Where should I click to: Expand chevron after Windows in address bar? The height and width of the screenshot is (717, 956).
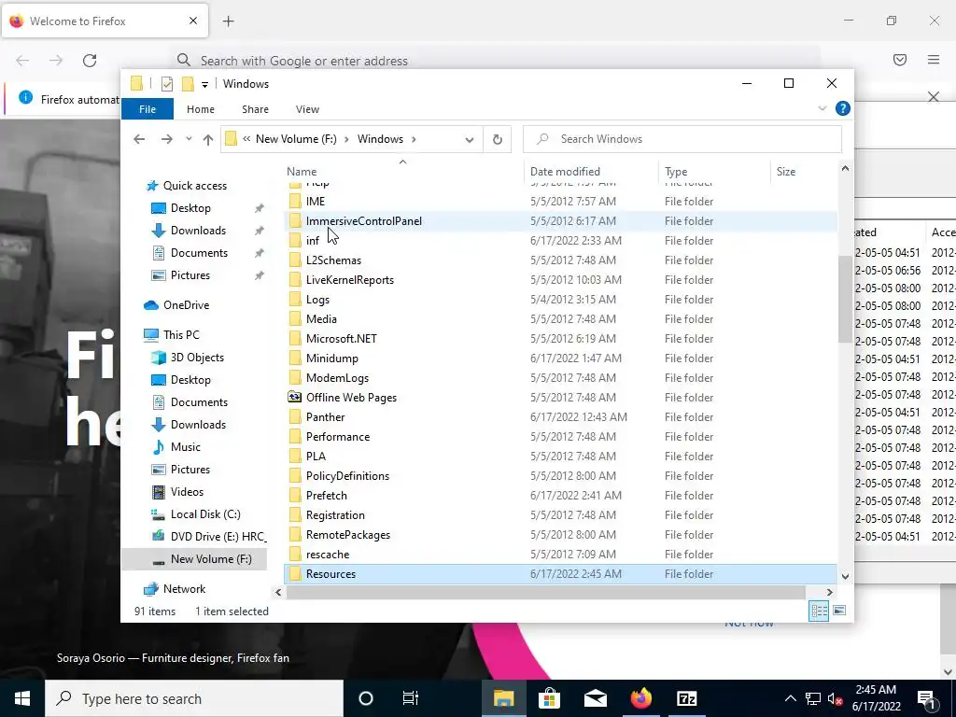point(414,139)
